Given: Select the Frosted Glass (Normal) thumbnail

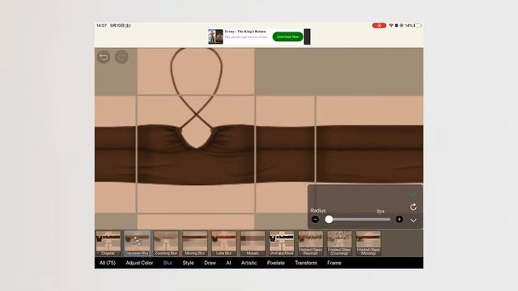Looking at the screenshot, I should point(311,243).
